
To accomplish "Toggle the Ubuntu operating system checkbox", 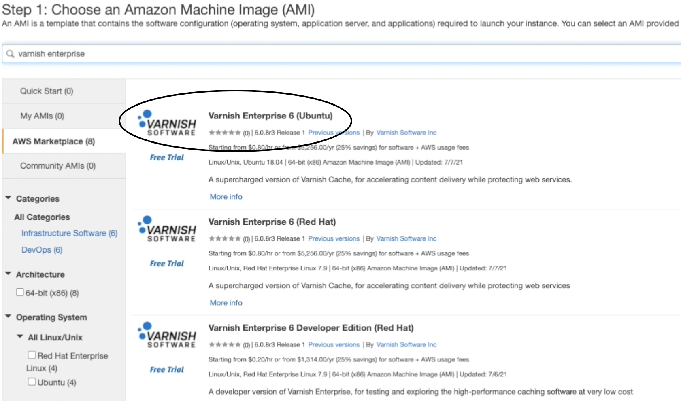I will pyautogui.click(x=32, y=382).
